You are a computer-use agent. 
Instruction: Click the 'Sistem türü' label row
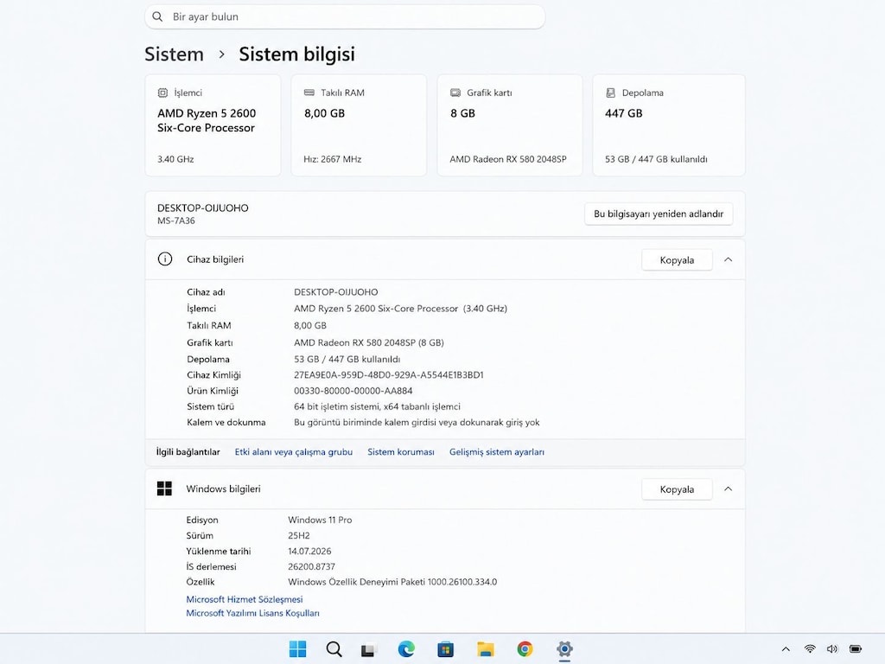pos(210,406)
